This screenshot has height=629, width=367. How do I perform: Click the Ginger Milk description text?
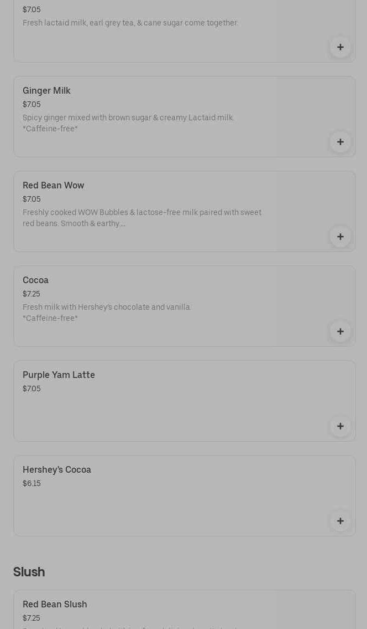(x=128, y=123)
